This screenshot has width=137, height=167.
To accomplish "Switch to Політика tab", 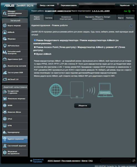I will (130, 18).
